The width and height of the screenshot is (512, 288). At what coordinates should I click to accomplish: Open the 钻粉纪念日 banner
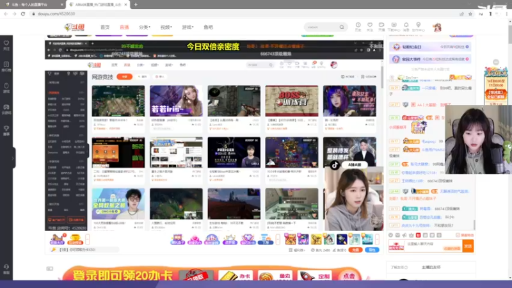(430, 47)
